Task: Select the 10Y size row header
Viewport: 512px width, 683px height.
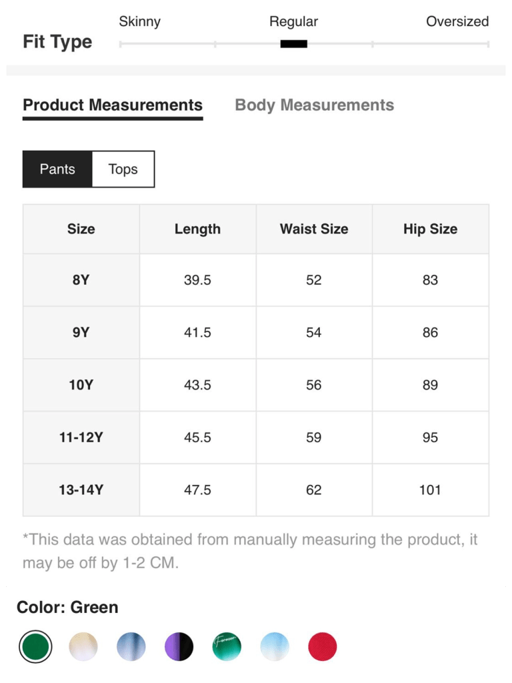Action: tap(81, 385)
